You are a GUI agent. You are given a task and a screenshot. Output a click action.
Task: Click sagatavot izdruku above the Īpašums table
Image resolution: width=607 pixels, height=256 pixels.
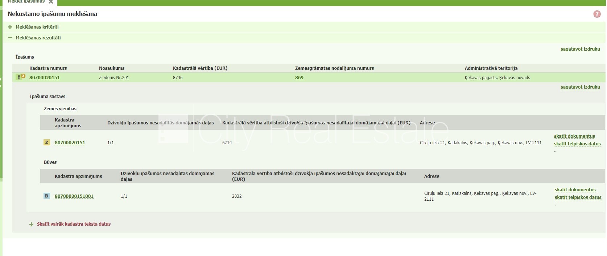580,49
